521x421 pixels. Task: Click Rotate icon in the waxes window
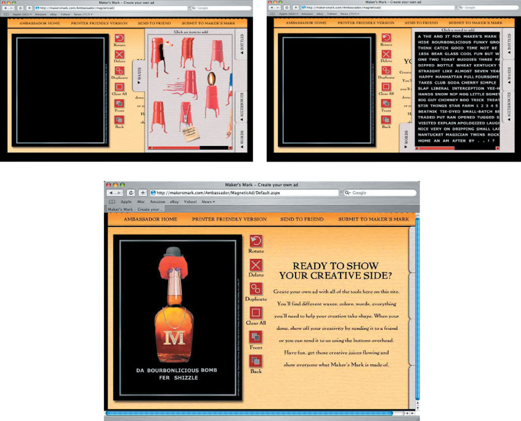pyautogui.click(x=119, y=38)
